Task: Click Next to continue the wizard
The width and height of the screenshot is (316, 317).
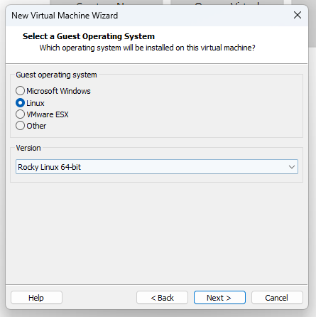Action: point(219,298)
